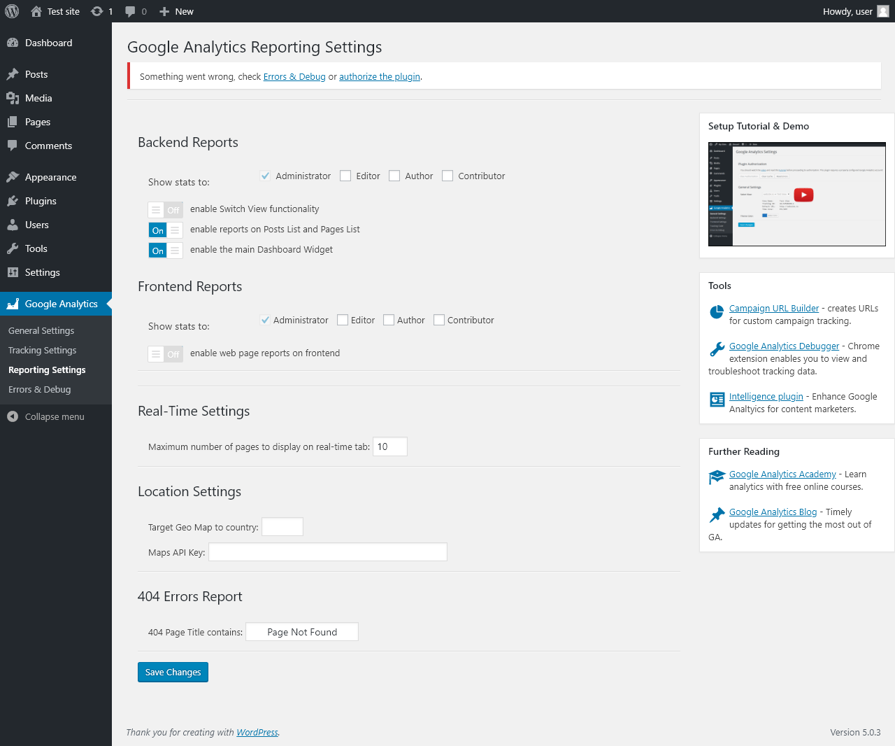The image size is (895, 746).
Task: Open Tracking Settings in the submenu
Action: coord(43,350)
